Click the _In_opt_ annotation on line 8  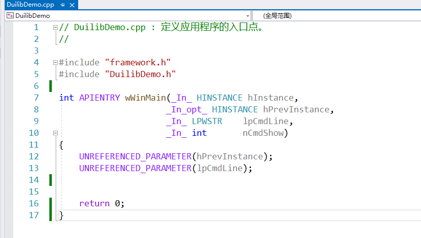tap(186, 109)
